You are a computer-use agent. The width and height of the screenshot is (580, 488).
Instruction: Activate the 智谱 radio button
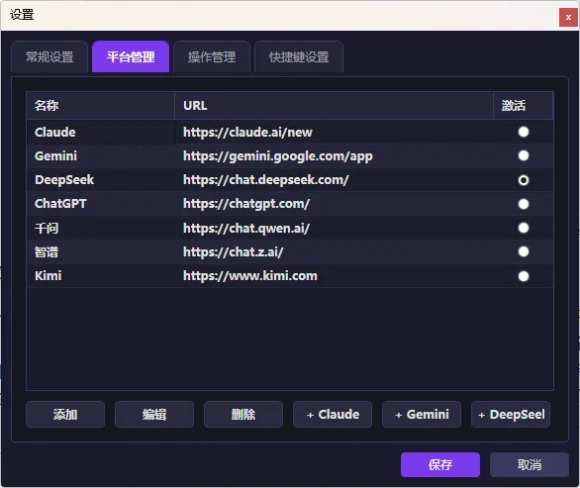coord(524,252)
